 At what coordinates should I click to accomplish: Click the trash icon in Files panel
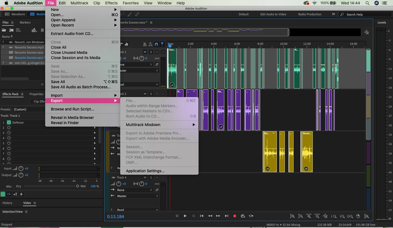(42, 30)
